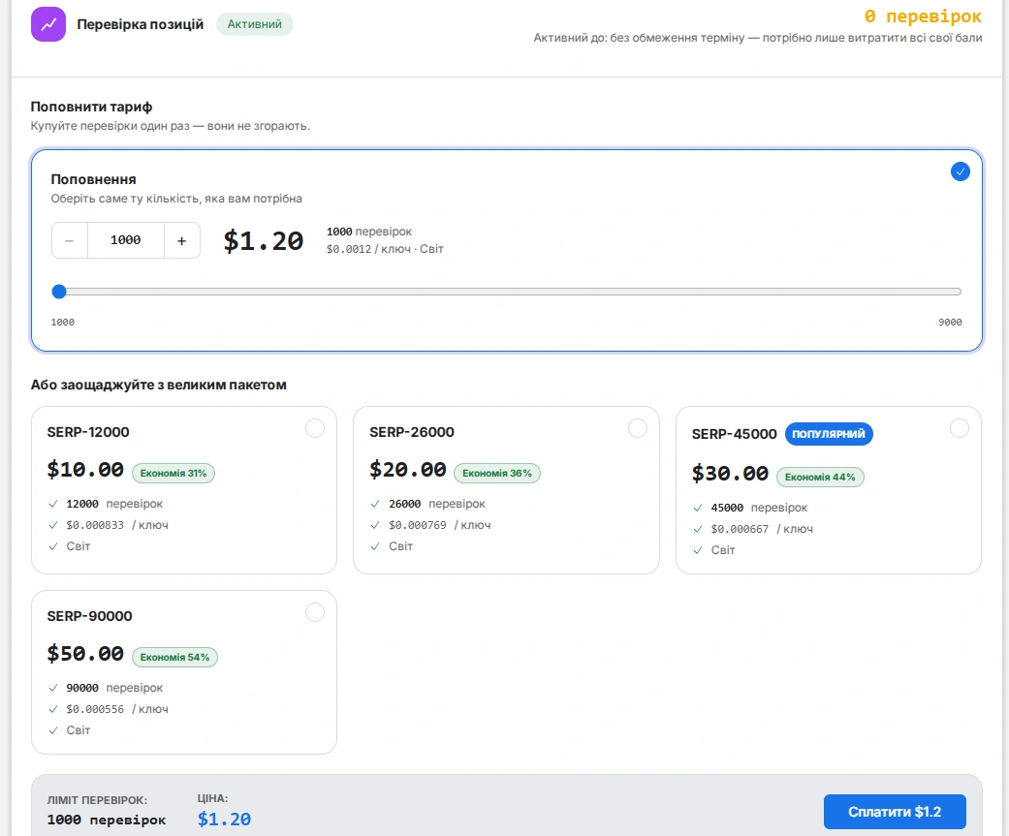Screen dimensions: 1009x836
Task: Click the SERP-12000 package title
Action: (x=88, y=432)
